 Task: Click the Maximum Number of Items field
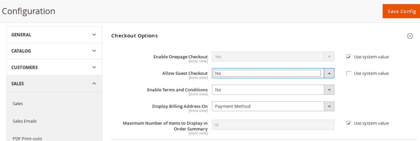(273, 125)
